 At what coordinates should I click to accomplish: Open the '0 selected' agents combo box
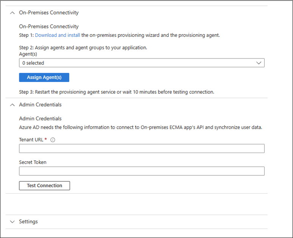(x=136, y=63)
